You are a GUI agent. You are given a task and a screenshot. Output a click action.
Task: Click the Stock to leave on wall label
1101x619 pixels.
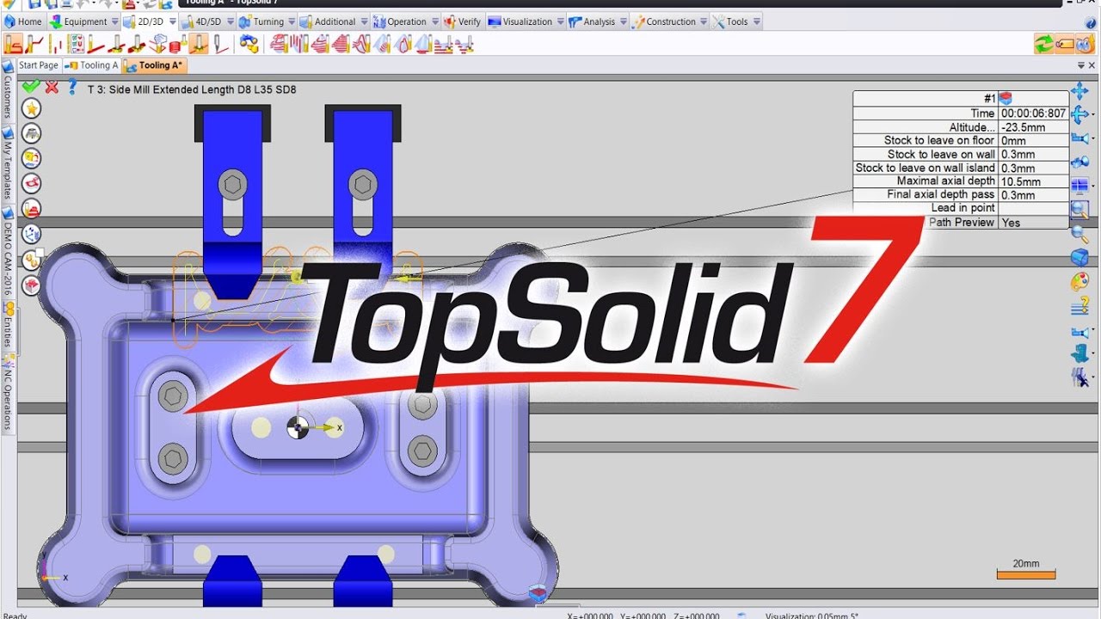click(x=941, y=154)
